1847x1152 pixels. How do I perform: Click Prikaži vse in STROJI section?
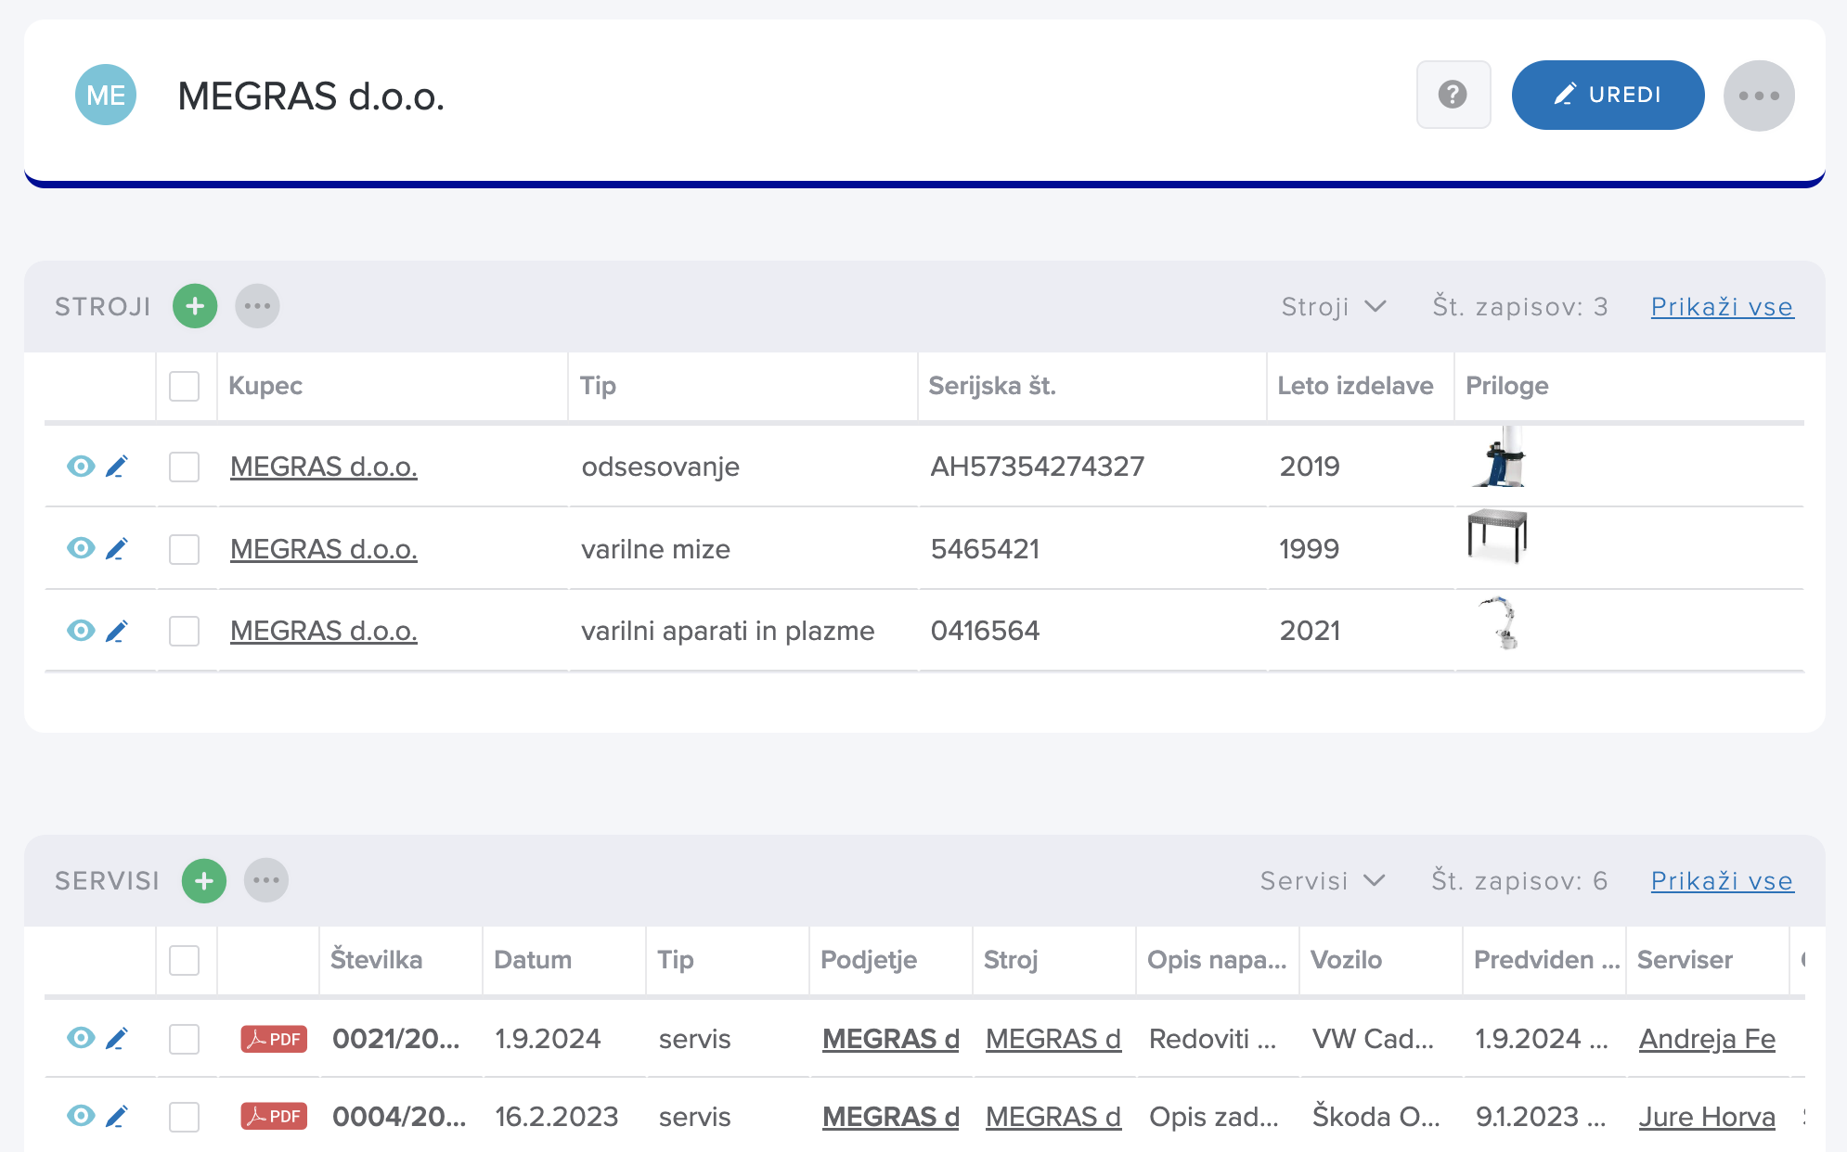tap(1722, 307)
